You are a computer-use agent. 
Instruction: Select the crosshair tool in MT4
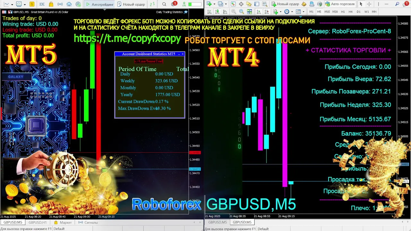(369, 4)
